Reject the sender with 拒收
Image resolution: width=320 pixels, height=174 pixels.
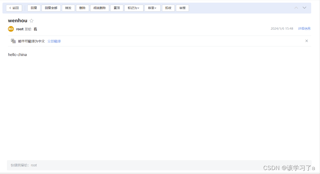tap(168, 8)
